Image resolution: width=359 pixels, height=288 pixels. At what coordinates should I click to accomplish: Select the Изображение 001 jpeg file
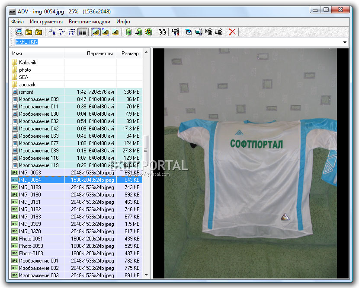[76, 260]
